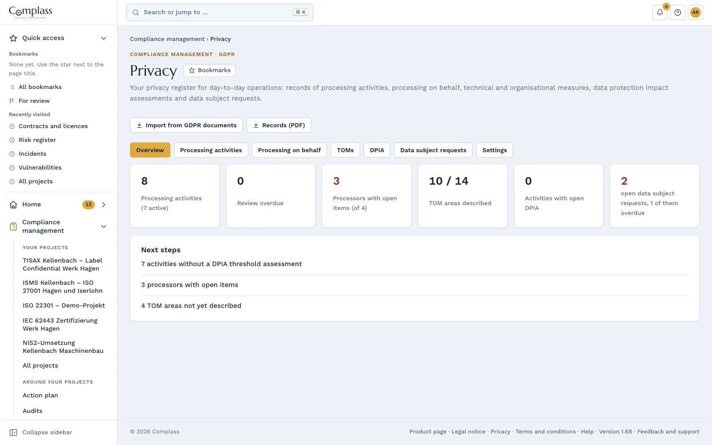
Task: Open the Vulnerabilities recently visited link
Action: click(40, 168)
